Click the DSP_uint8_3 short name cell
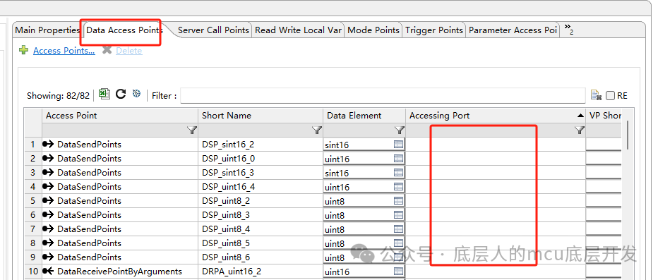The image size is (658, 280). 261,214
